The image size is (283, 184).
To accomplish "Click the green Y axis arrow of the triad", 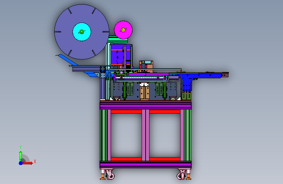I will coord(21,156).
